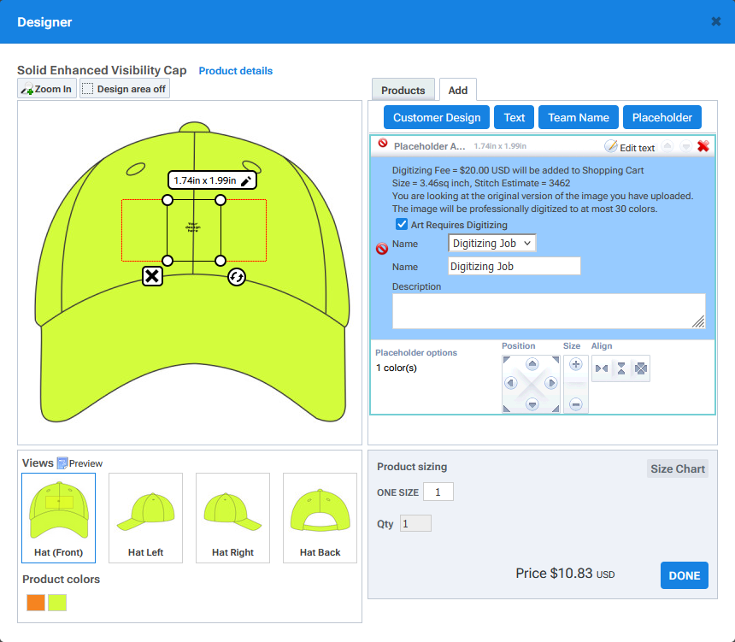This screenshot has width=735, height=642.
Task: Center the design horizontally with the align icon
Action: pos(601,368)
